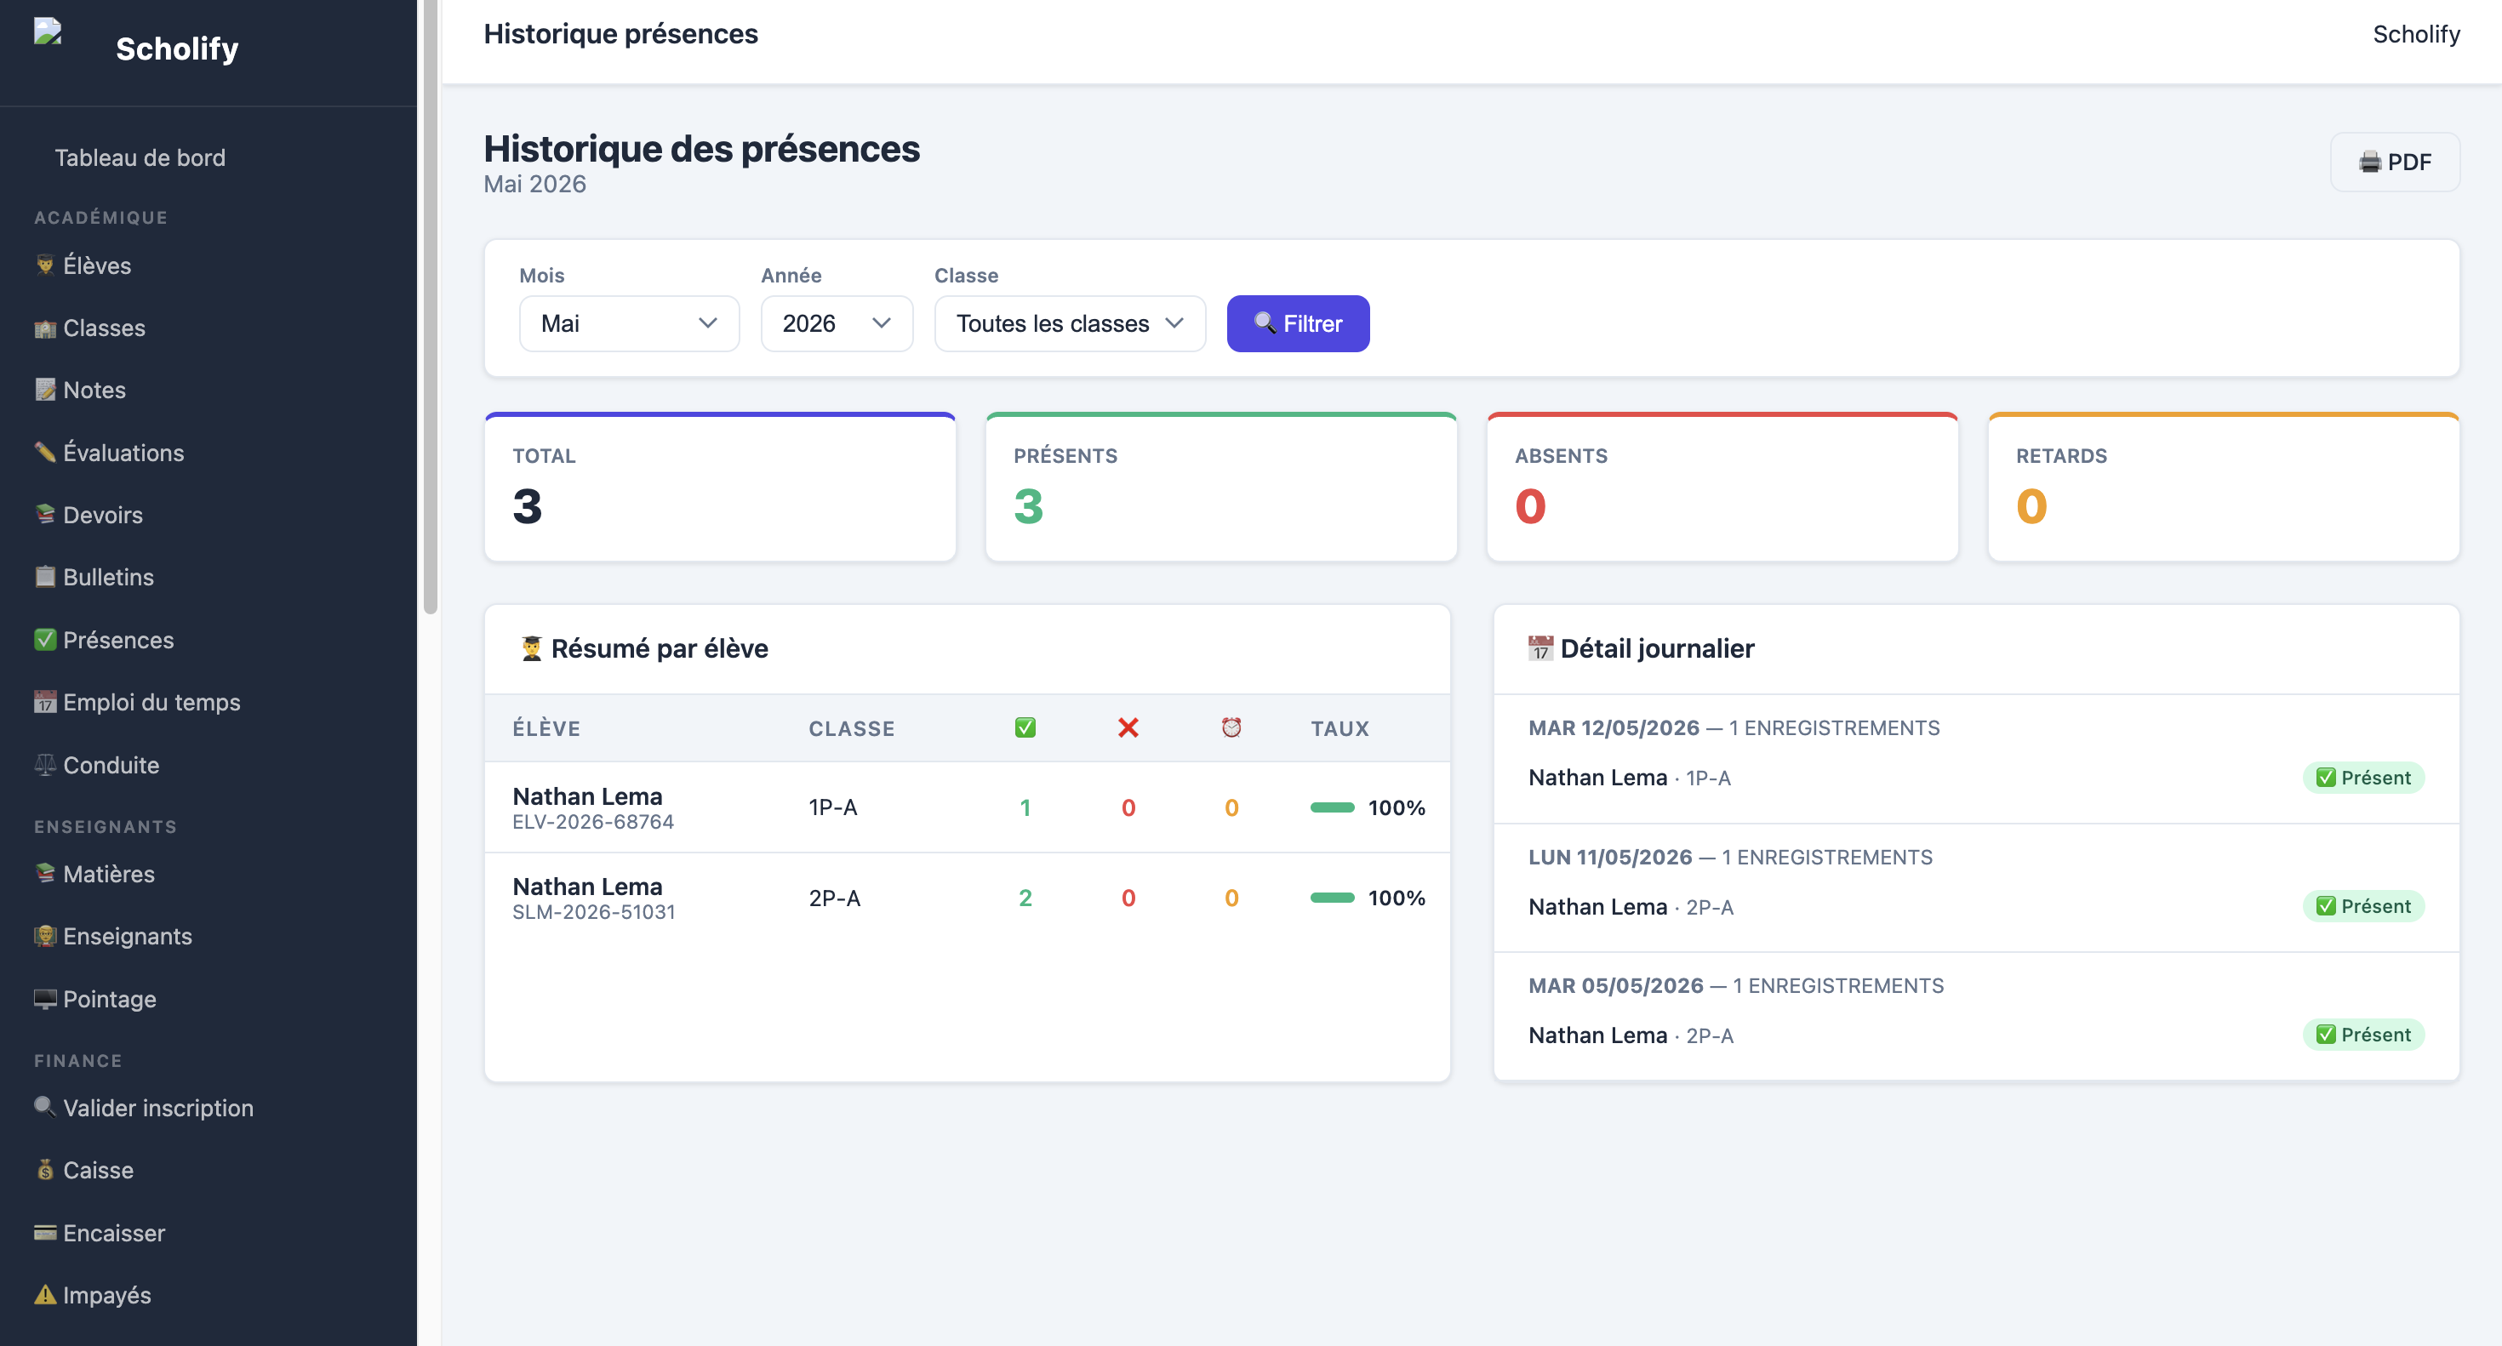Click the pencil icon beside Évaluations

click(44, 453)
